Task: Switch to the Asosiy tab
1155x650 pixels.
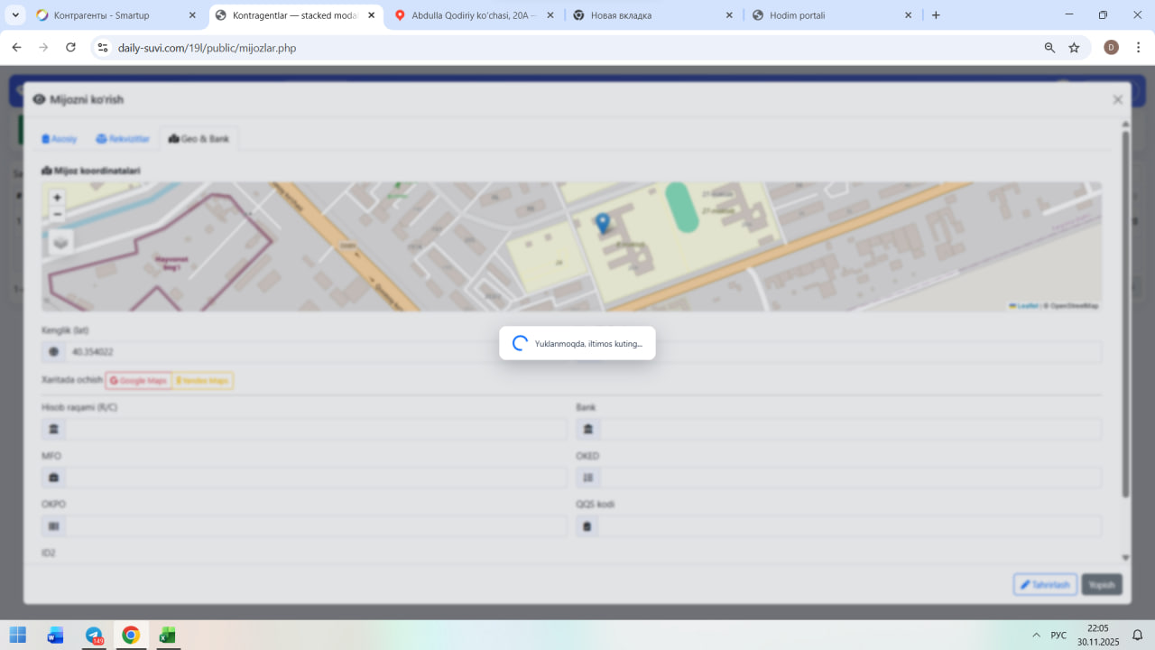Action: pos(60,139)
